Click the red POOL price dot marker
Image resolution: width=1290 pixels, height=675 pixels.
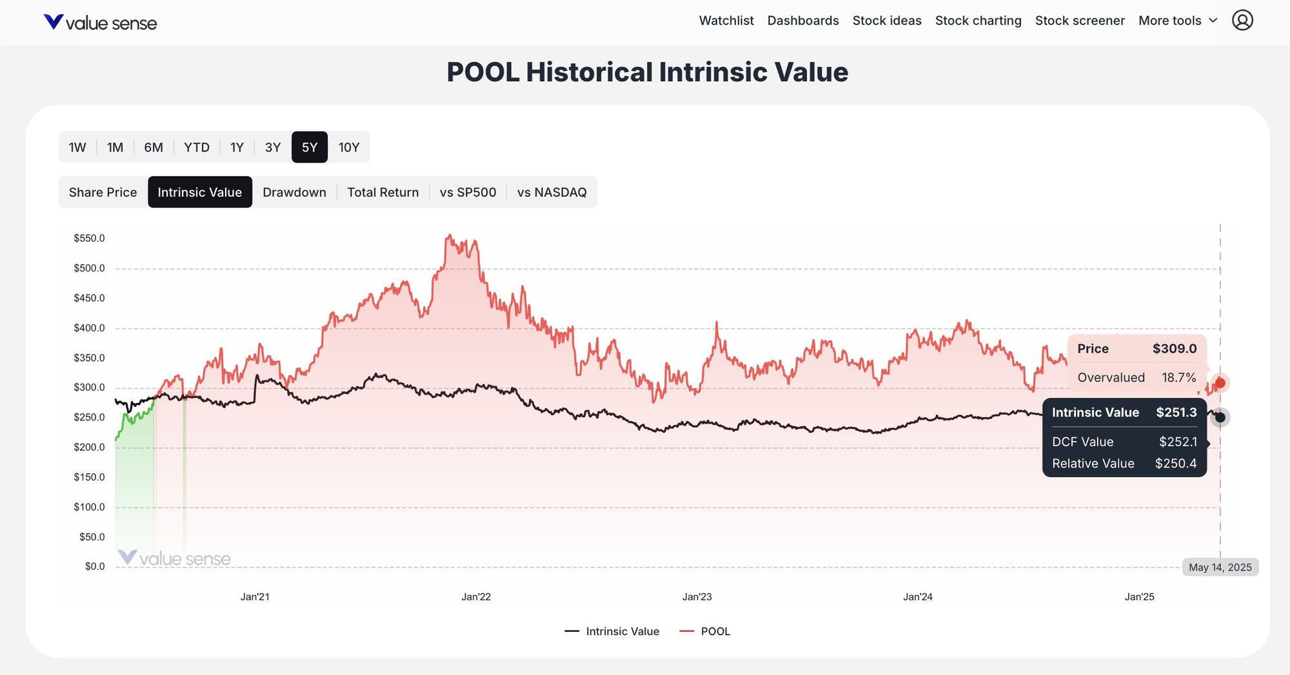click(1219, 382)
